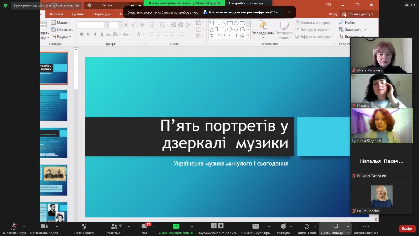The width and height of the screenshot is (419, 236).
Task: Open the Макет layout dropdown
Action: [61, 22]
